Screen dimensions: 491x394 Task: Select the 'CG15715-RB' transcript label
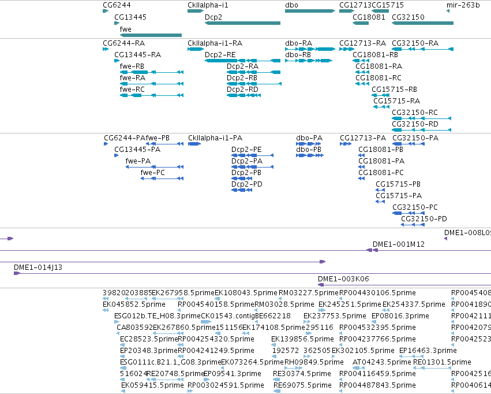tap(394, 90)
